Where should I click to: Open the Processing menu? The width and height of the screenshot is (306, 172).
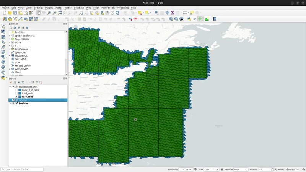click(122, 8)
